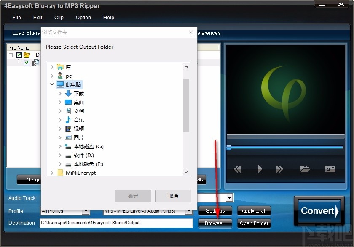
Task: Click the Fast Forward preview icon
Action: 279,169
